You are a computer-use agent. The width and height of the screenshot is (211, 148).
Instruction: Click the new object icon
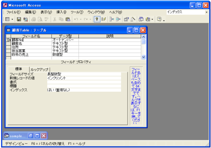148,20
